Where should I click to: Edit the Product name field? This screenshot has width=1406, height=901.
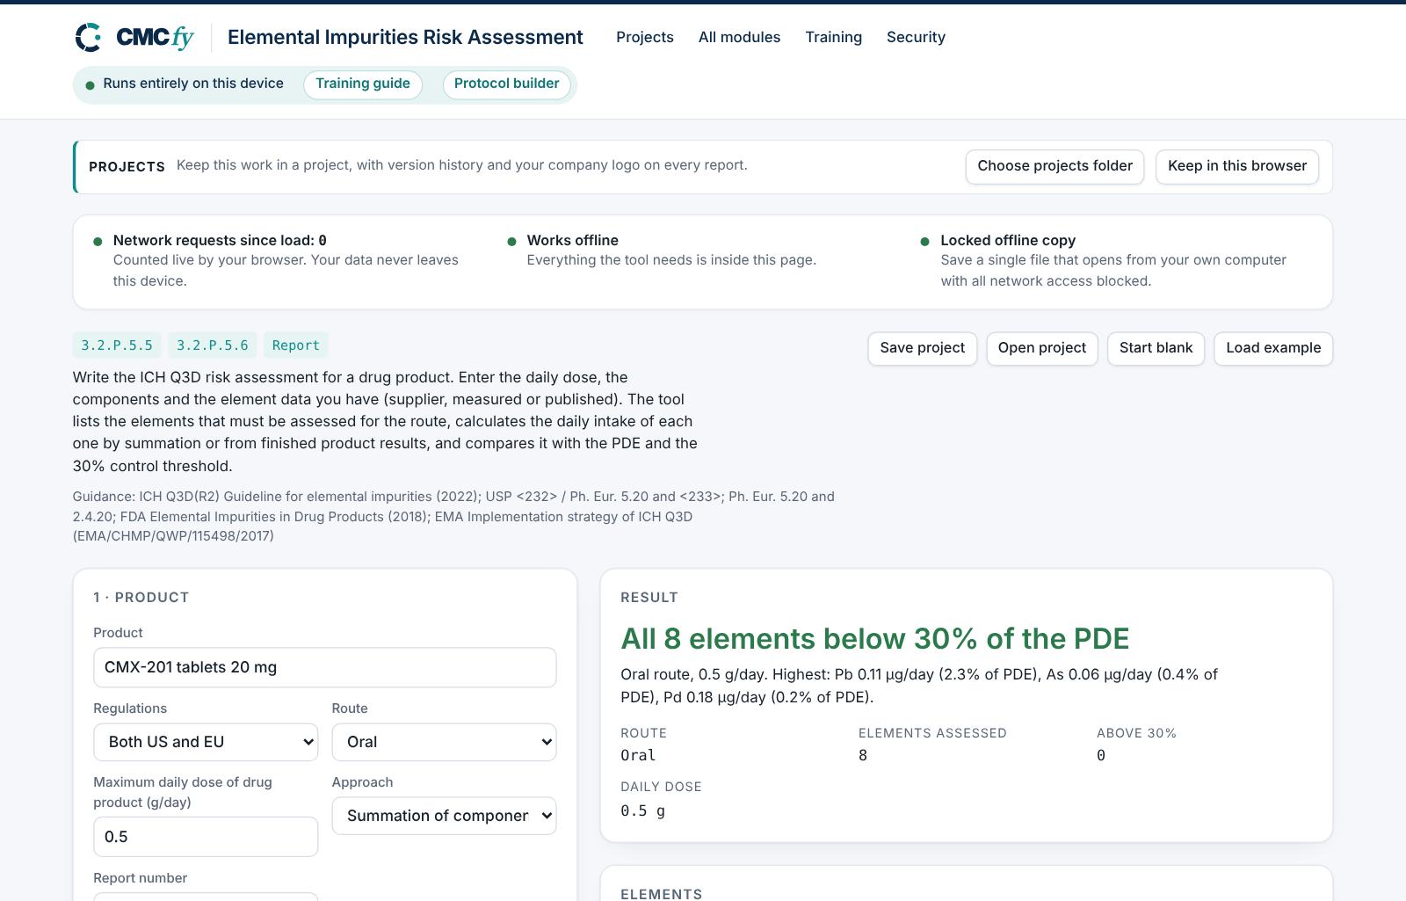pyautogui.click(x=325, y=667)
